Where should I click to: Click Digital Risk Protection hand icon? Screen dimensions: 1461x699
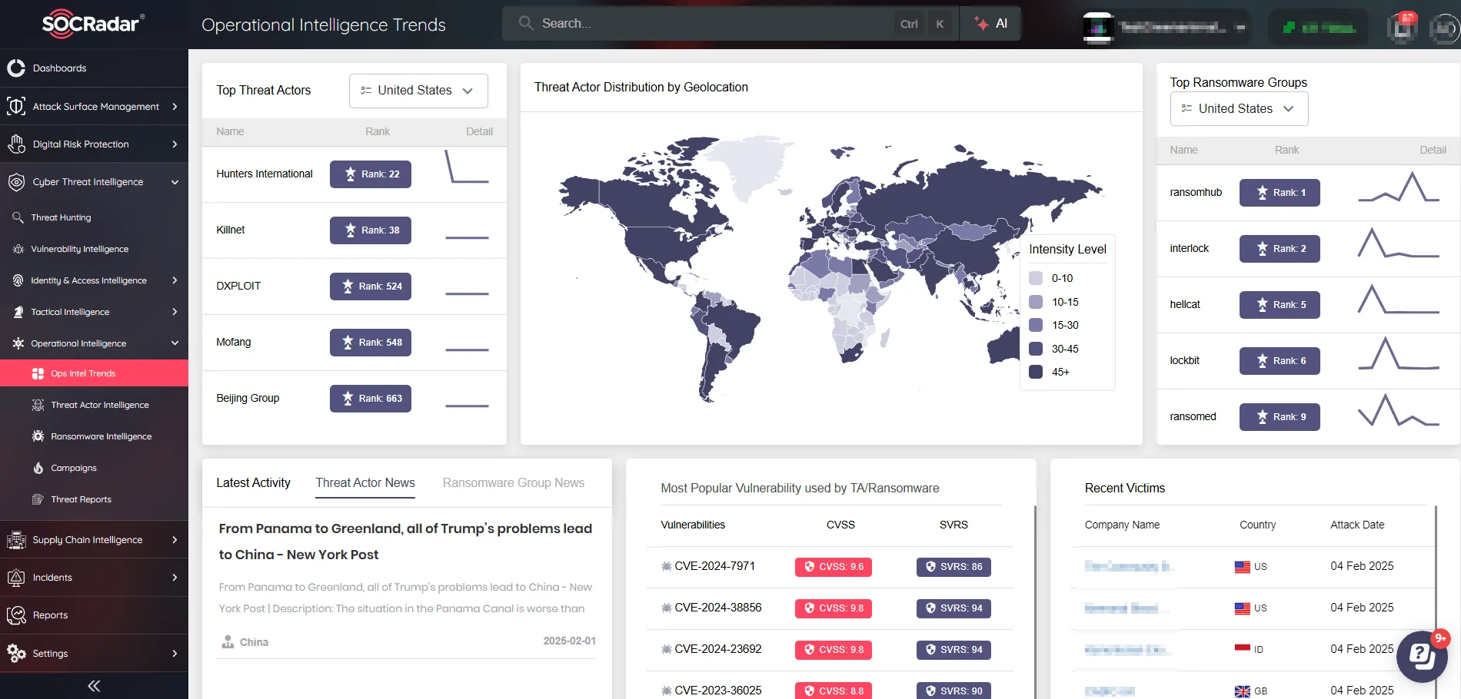tap(16, 144)
